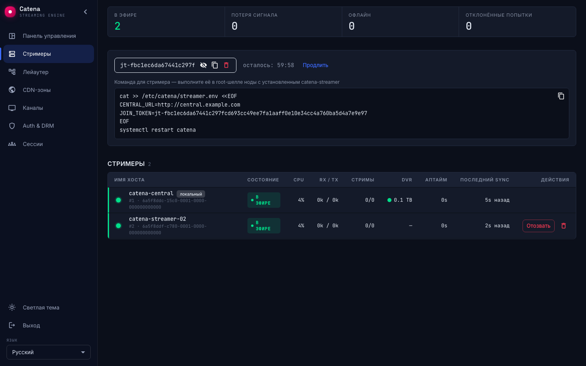Delete the join token with trash icon
Image resolution: width=586 pixels, height=366 pixels.
(226, 65)
